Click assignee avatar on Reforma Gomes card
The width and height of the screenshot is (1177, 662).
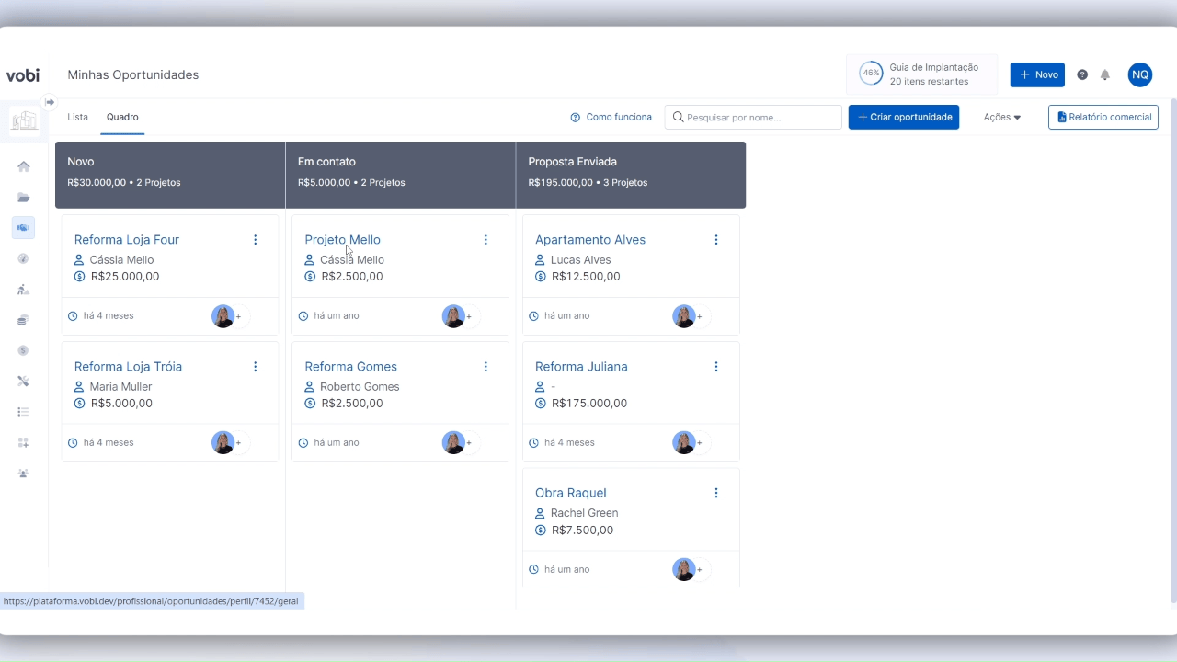(x=453, y=443)
